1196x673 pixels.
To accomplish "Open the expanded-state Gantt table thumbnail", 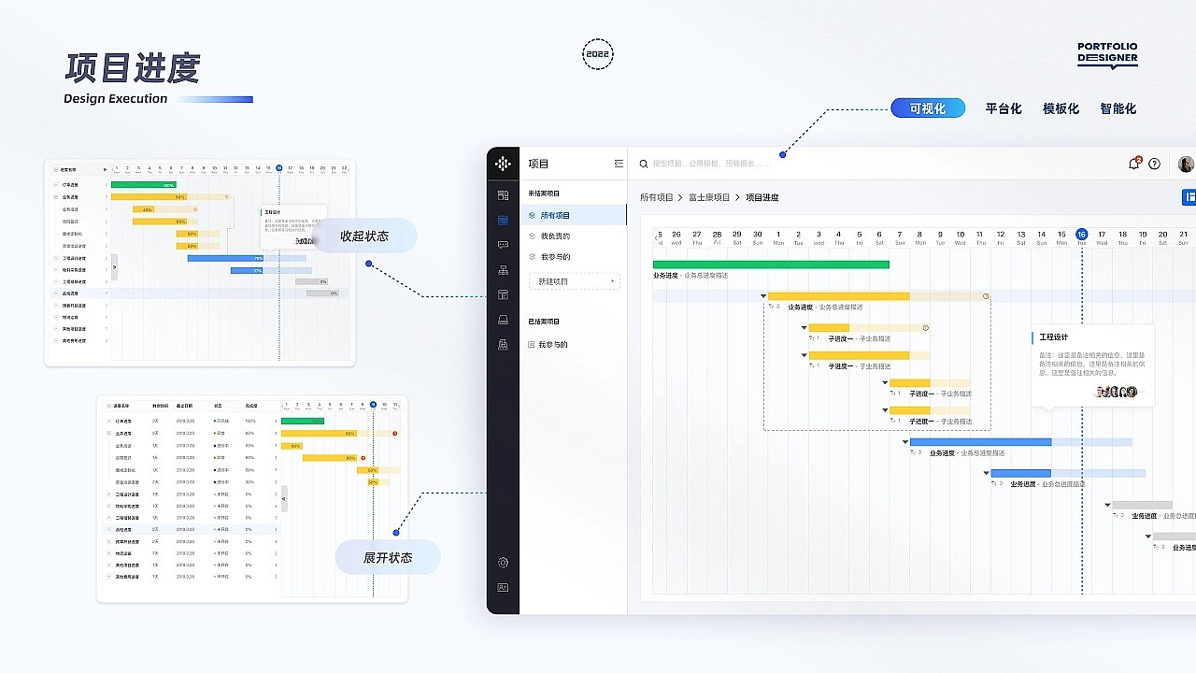I will [x=252, y=499].
